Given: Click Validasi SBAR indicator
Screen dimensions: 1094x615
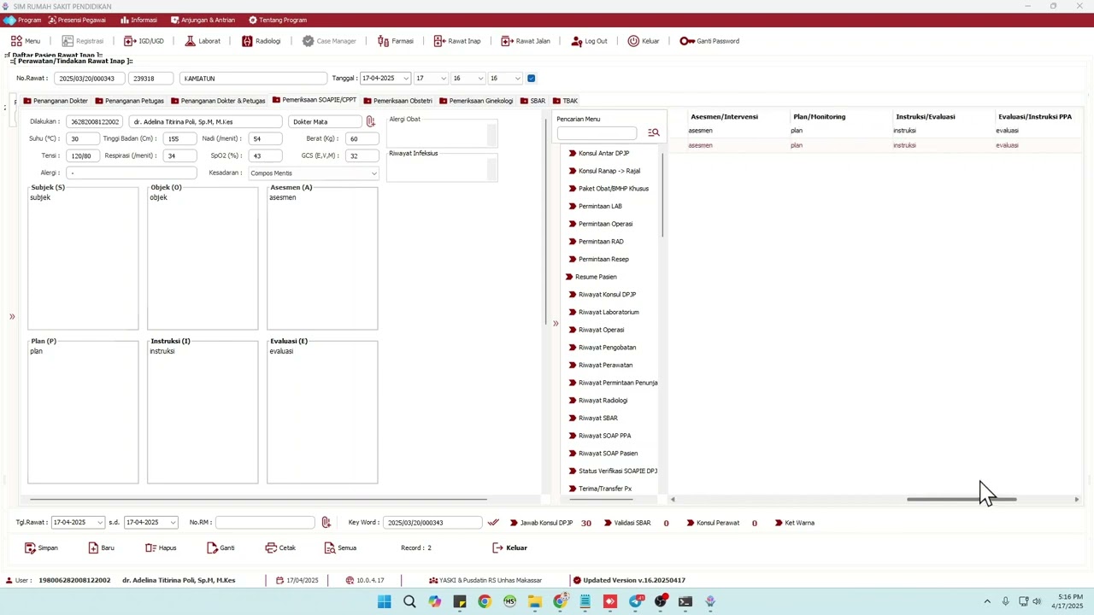Looking at the screenshot, I should click(x=626, y=523).
